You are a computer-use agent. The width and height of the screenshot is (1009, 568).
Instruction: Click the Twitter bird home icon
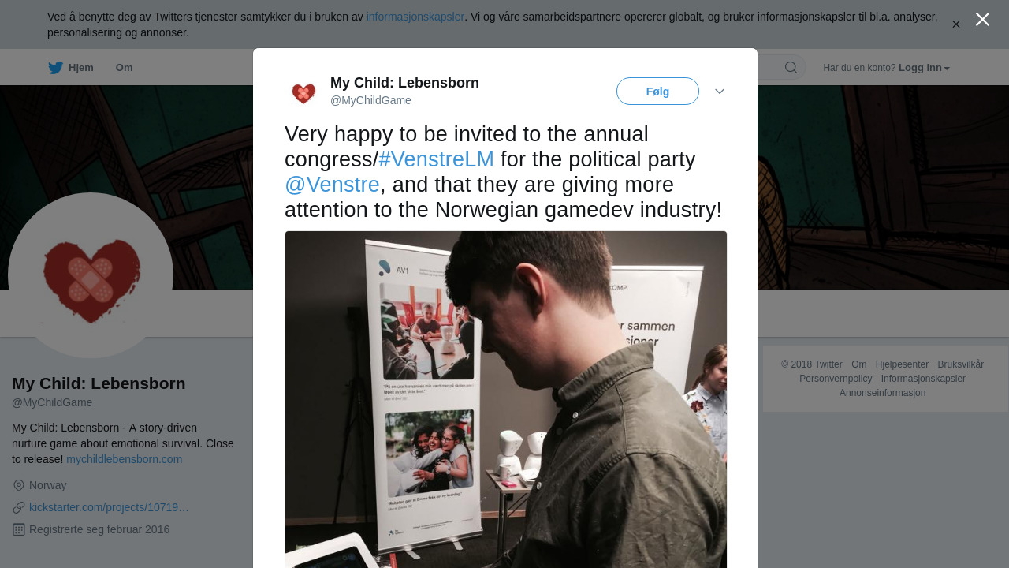[55, 68]
